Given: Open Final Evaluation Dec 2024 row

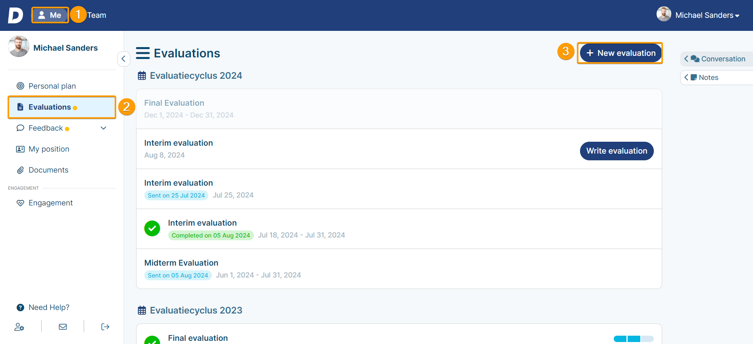Looking at the screenshot, I should (399, 109).
